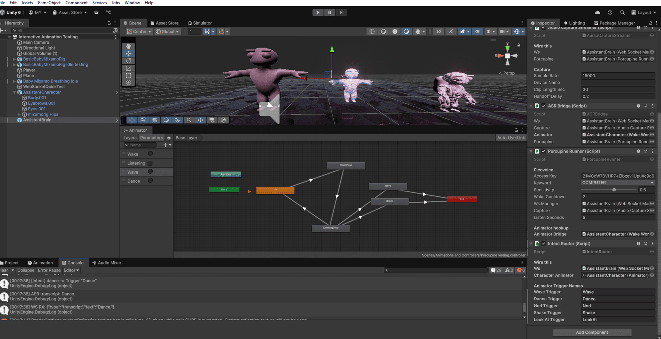Select the Rect tool in Scene toolbar

click(129, 75)
